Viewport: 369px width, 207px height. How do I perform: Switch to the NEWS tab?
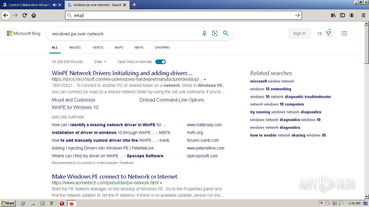pyautogui.click(x=139, y=47)
